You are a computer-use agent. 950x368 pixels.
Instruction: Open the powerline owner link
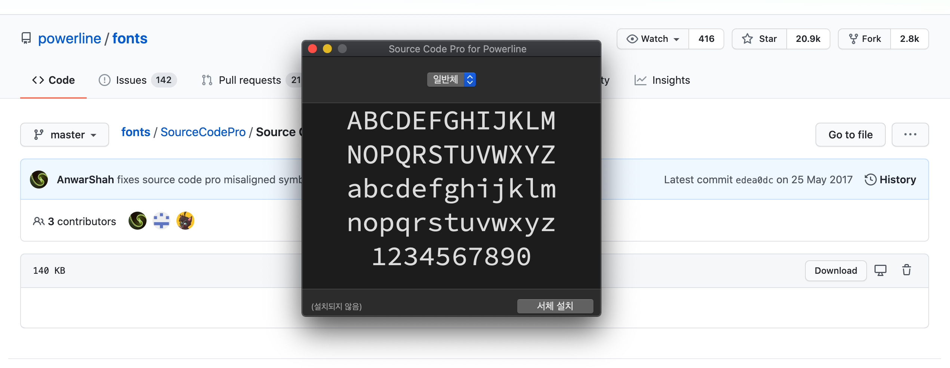click(x=70, y=39)
